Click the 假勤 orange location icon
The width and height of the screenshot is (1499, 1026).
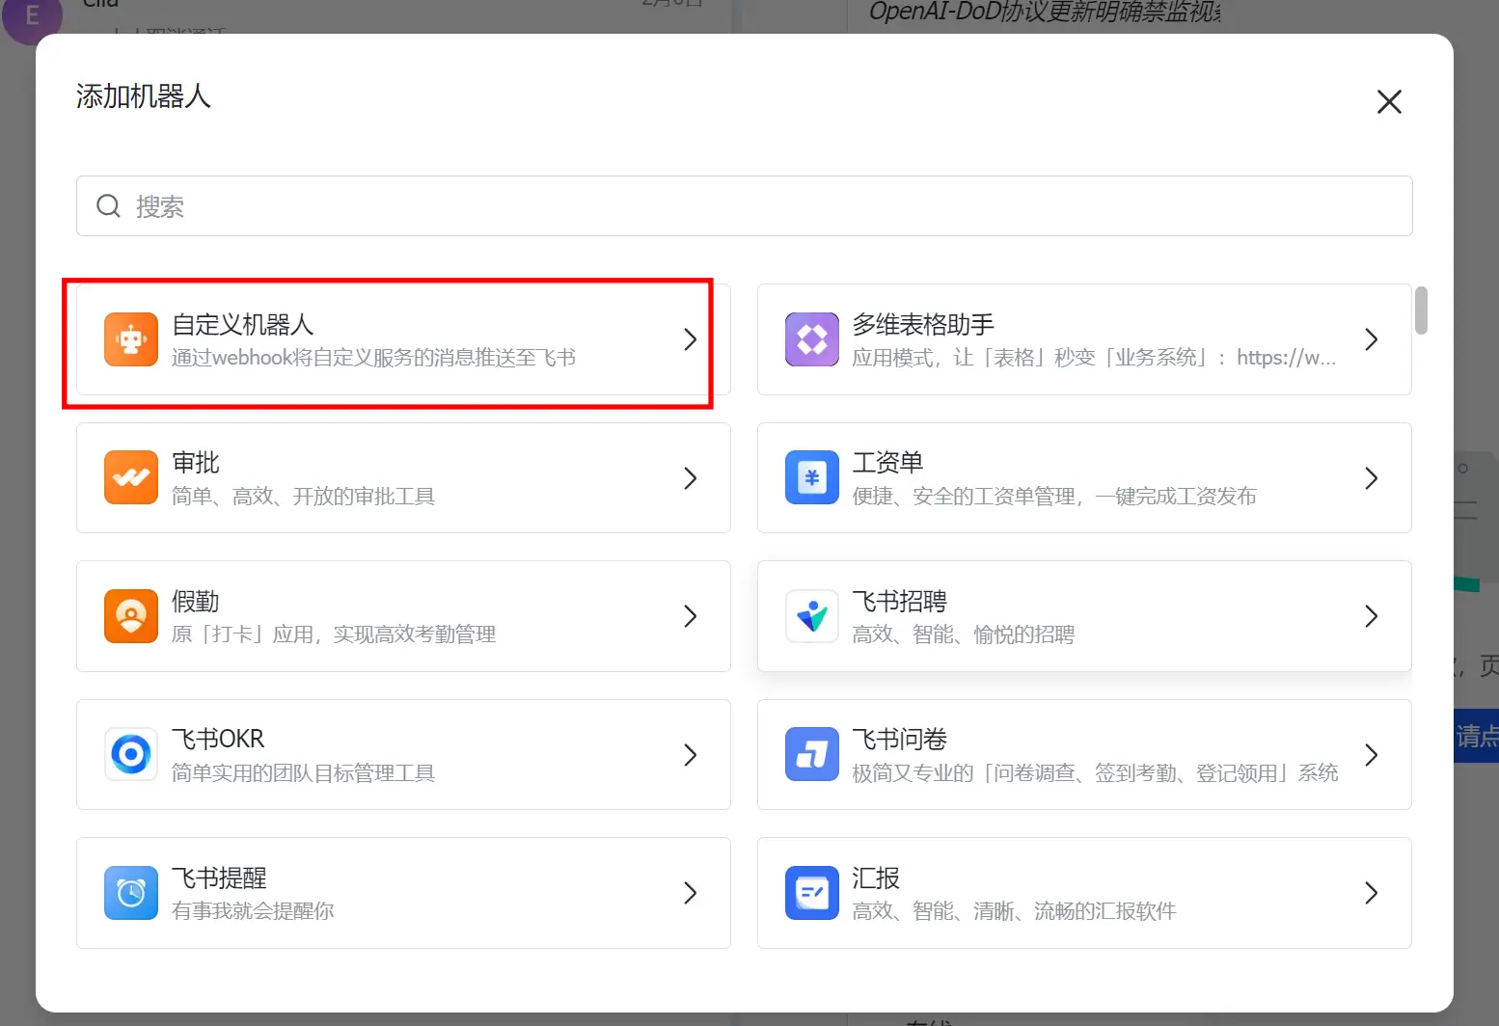coord(131,616)
